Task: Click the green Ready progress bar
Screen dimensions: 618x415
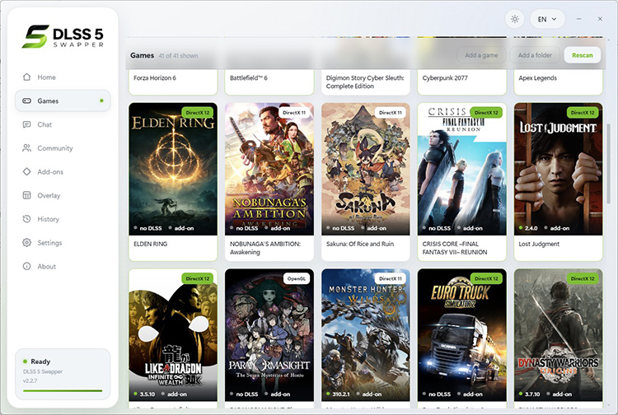Action: pos(63,390)
